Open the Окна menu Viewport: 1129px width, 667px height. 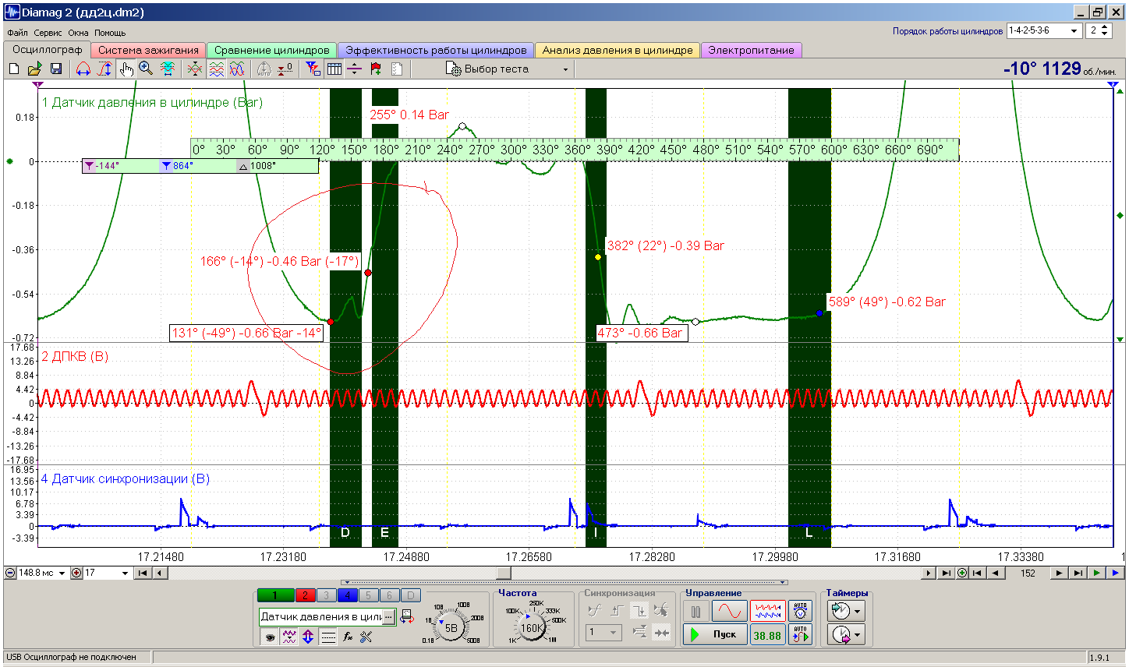coord(78,33)
